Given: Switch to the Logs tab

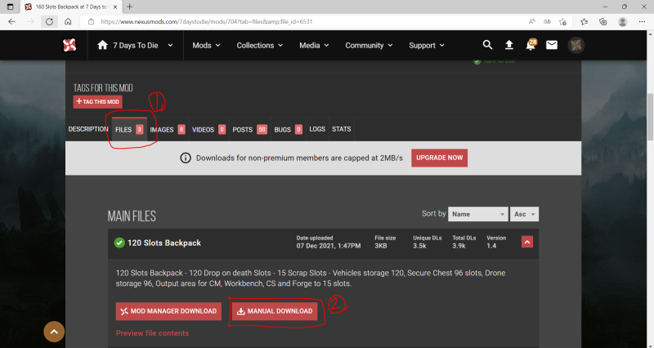Looking at the screenshot, I should [317, 129].
